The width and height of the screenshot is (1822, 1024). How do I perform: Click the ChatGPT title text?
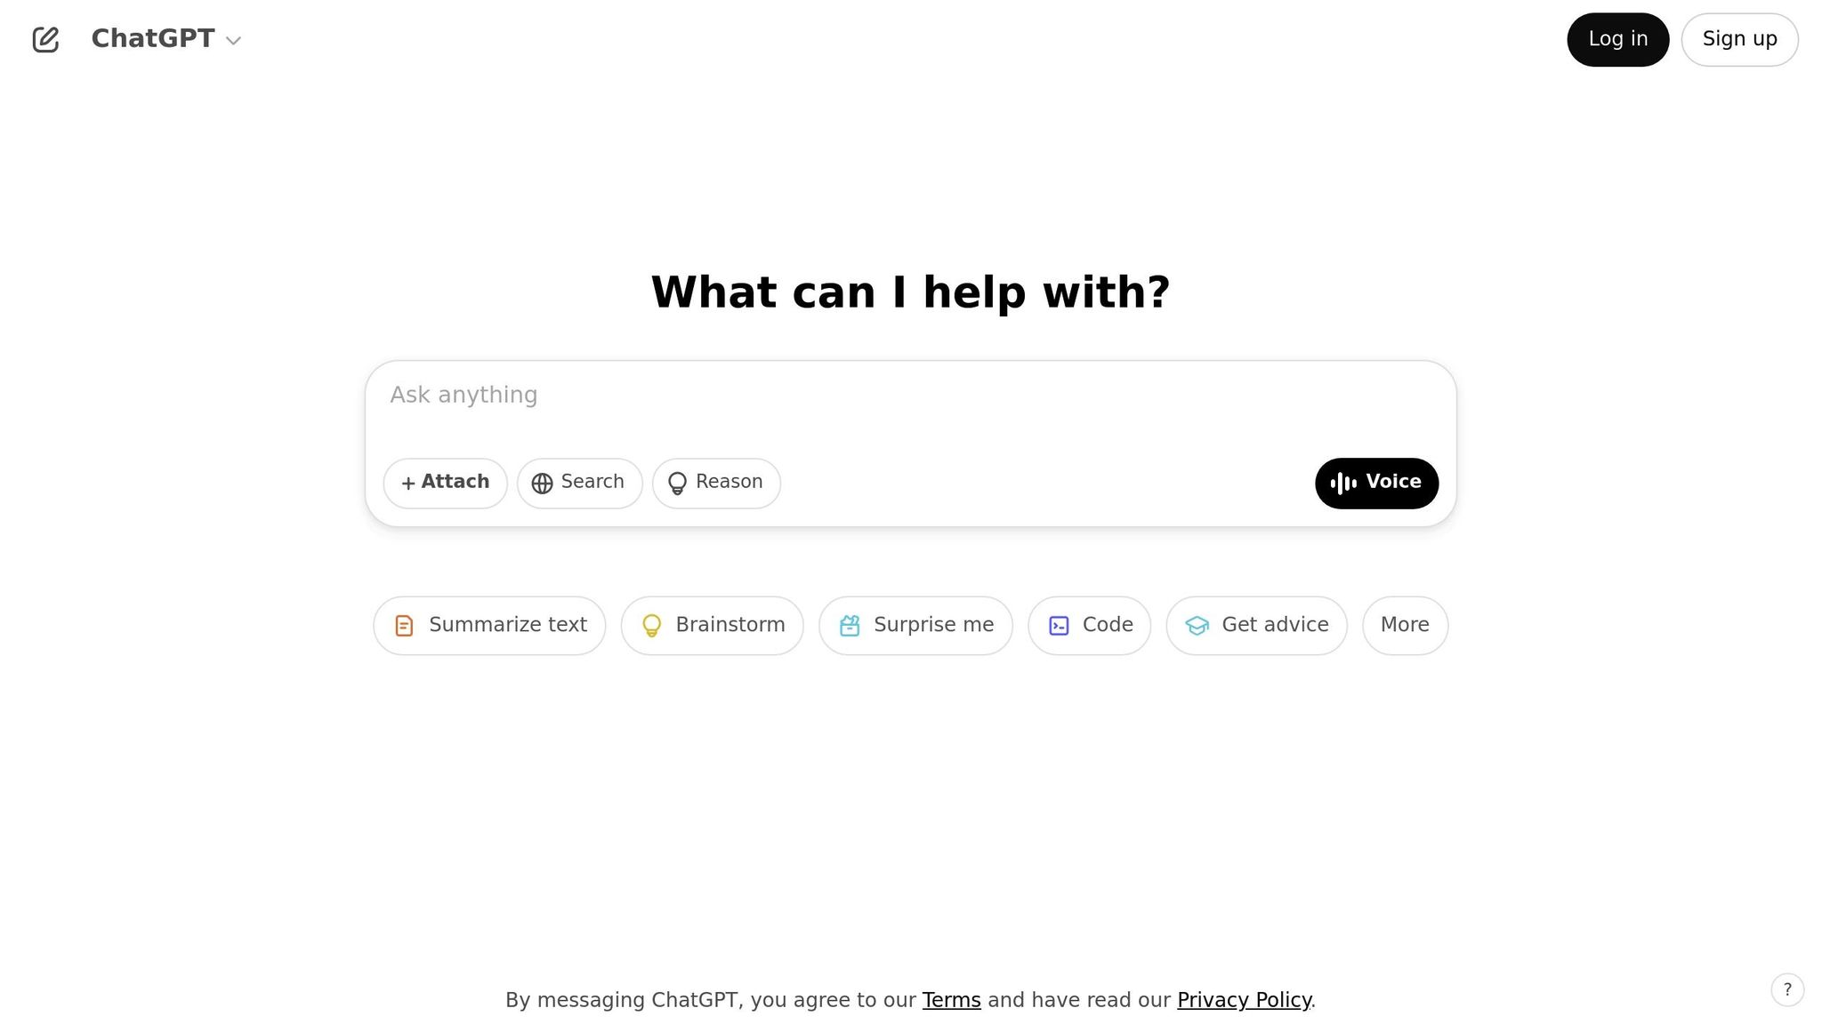(x=153, y=38)
